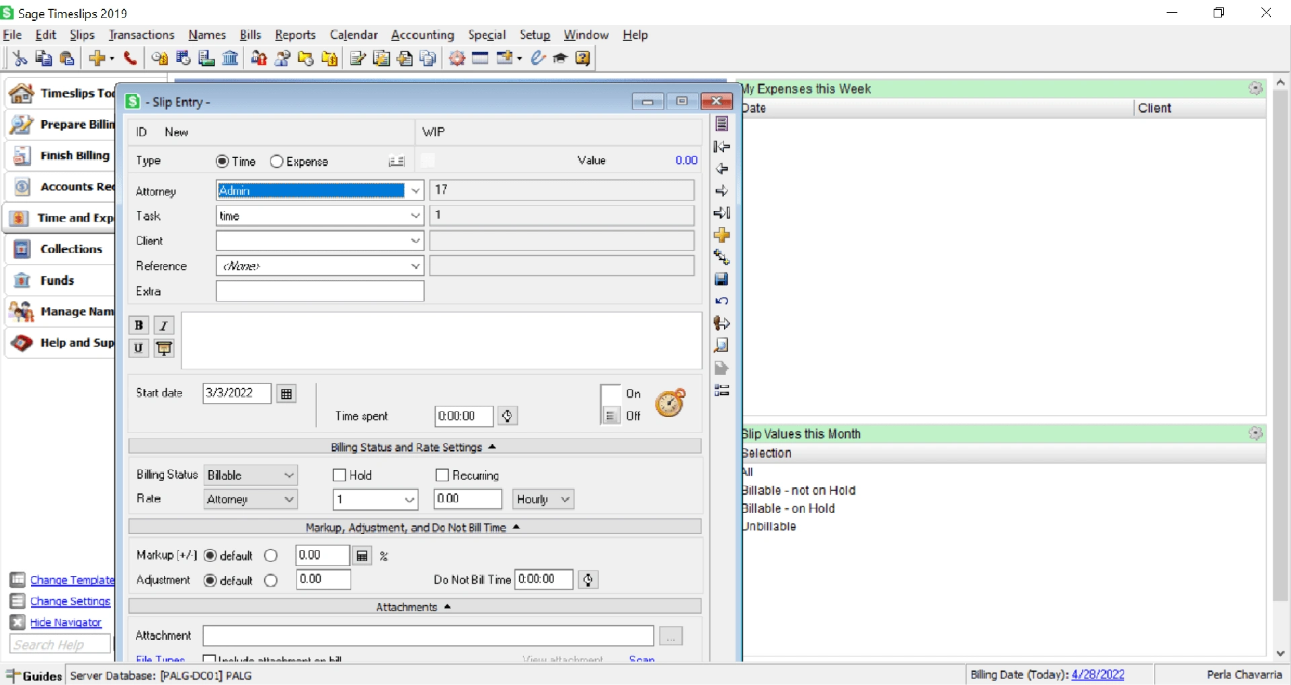Select the Markup default radio button
Screen dimensions: 1291x685
coord(210,556)
